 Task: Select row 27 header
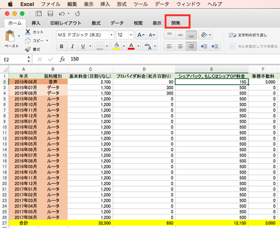4,223
